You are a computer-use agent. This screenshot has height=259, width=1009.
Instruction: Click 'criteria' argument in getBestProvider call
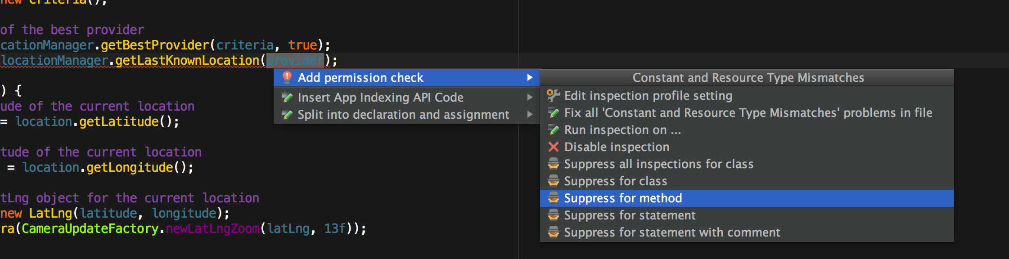coord(245,45)
